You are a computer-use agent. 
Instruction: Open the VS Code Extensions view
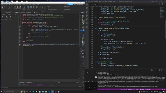(x=87, y=19)
